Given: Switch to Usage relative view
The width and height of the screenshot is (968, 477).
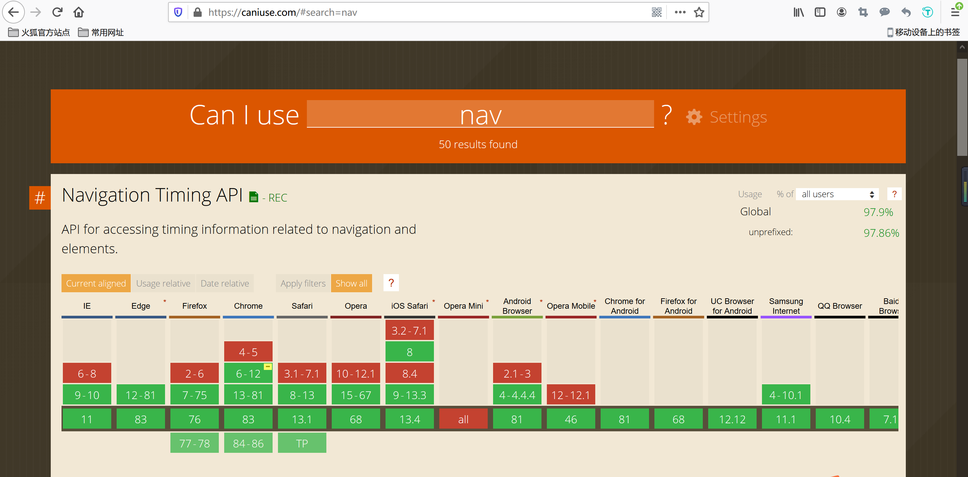Looking at the screenshot, I should point(163,283).
